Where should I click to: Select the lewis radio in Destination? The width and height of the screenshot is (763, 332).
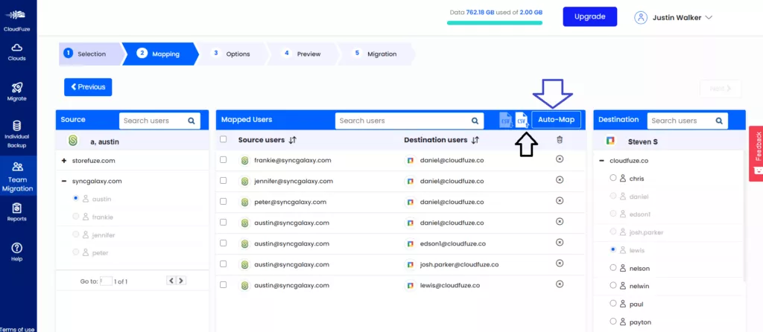click(613, 249)
